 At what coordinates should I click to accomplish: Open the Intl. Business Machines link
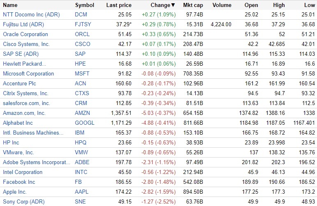[33, 133]
